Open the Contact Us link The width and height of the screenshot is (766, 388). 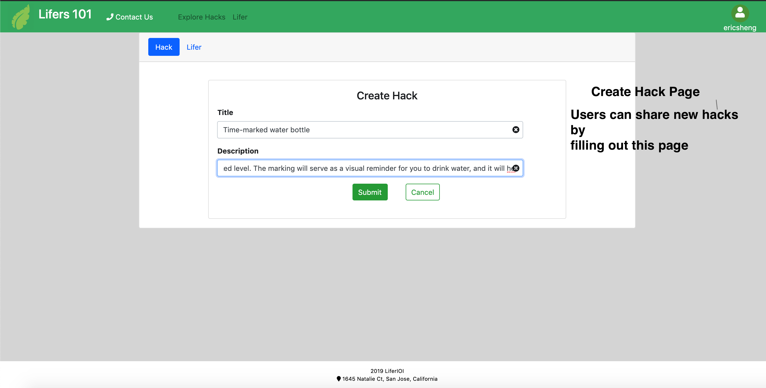[x=134, y=17]
